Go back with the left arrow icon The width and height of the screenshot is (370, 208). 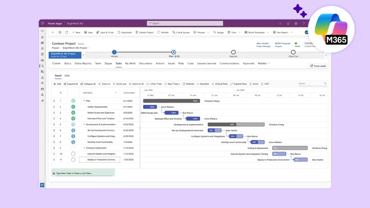click(53, 32)
